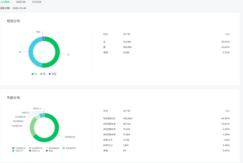243x163 pixels.
Task: Click the 用户数 header in gender table
Action: [127, 34]
